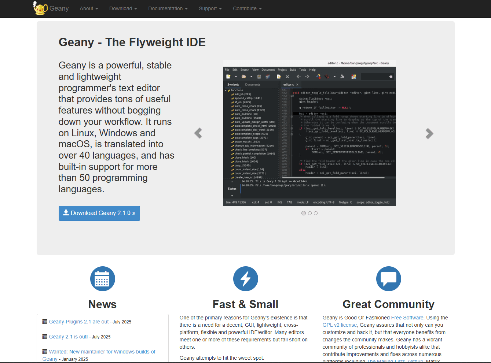Expand the Download navbar dropdown
The image size is (491, 363).
[123, 8]
